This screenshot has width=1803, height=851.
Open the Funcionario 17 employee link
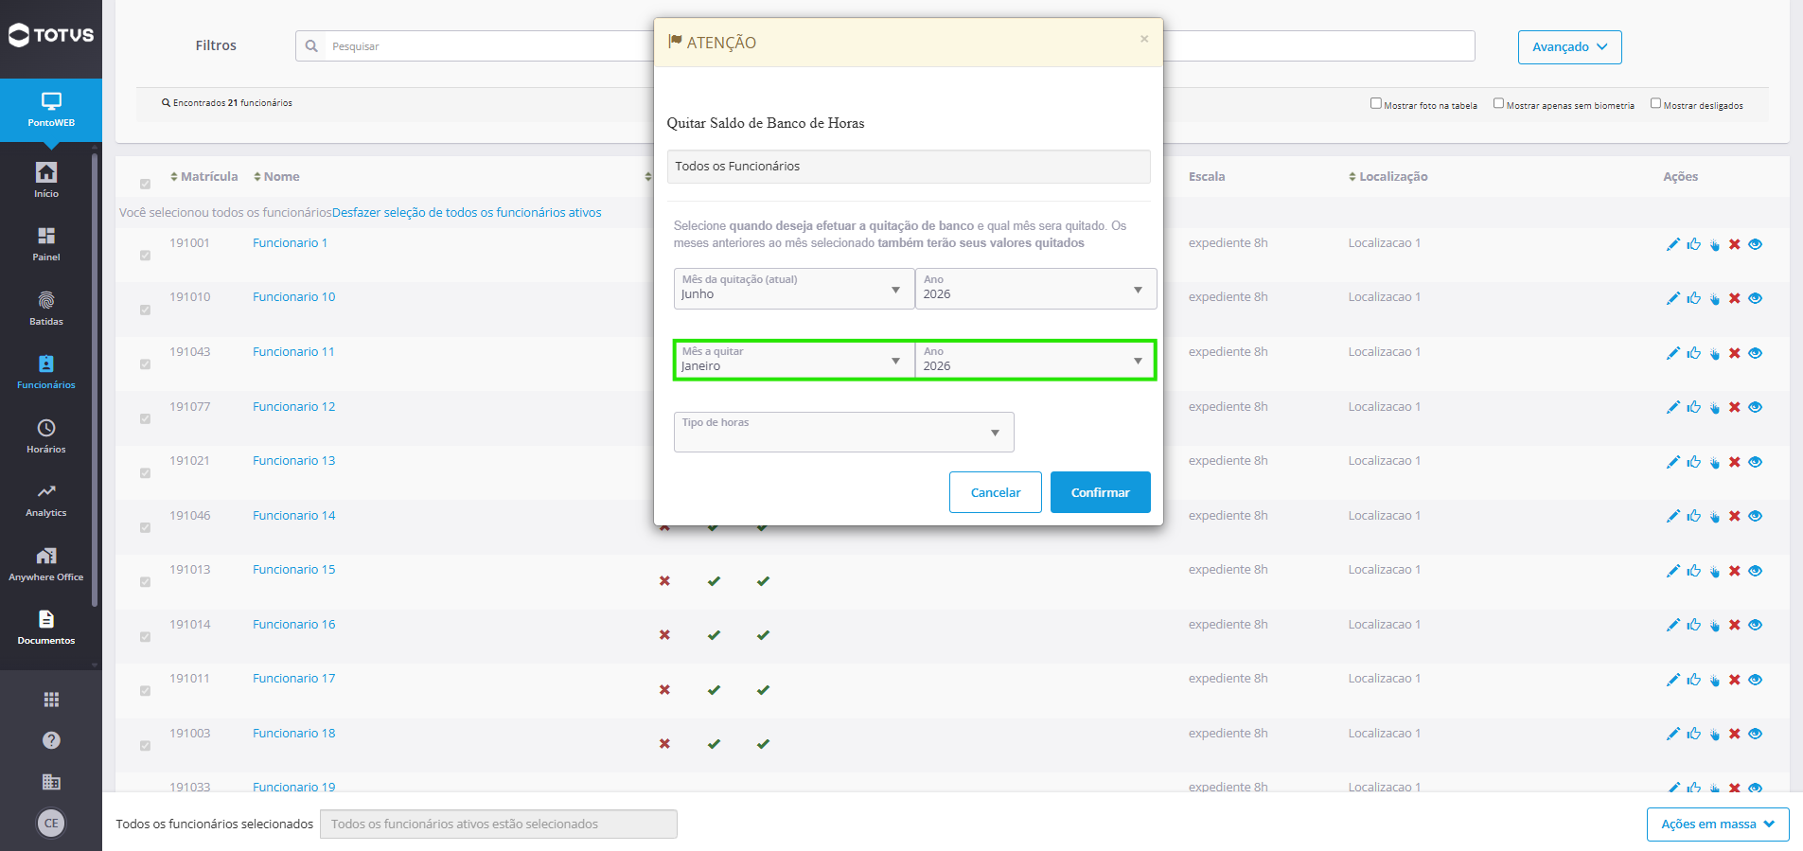293,678
